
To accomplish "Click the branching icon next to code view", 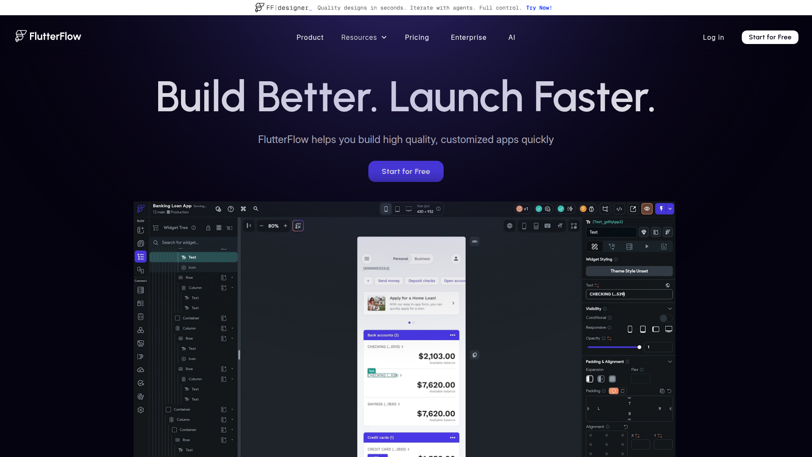I will (x=605, y=209).
